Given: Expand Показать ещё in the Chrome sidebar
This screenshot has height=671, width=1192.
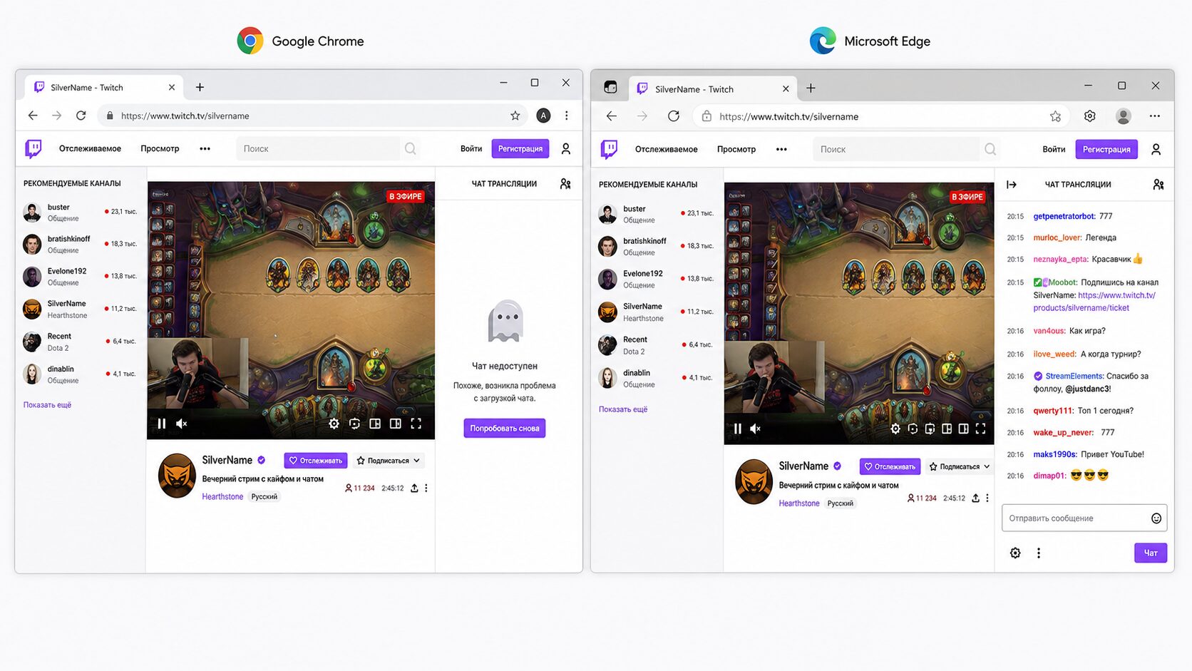Looking at the screenshot, I should [47, 405].
